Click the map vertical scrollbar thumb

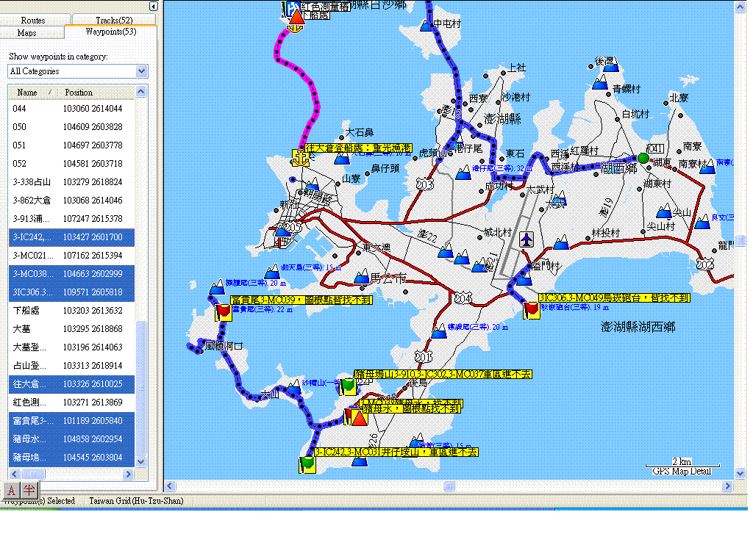tap(740, 240)
